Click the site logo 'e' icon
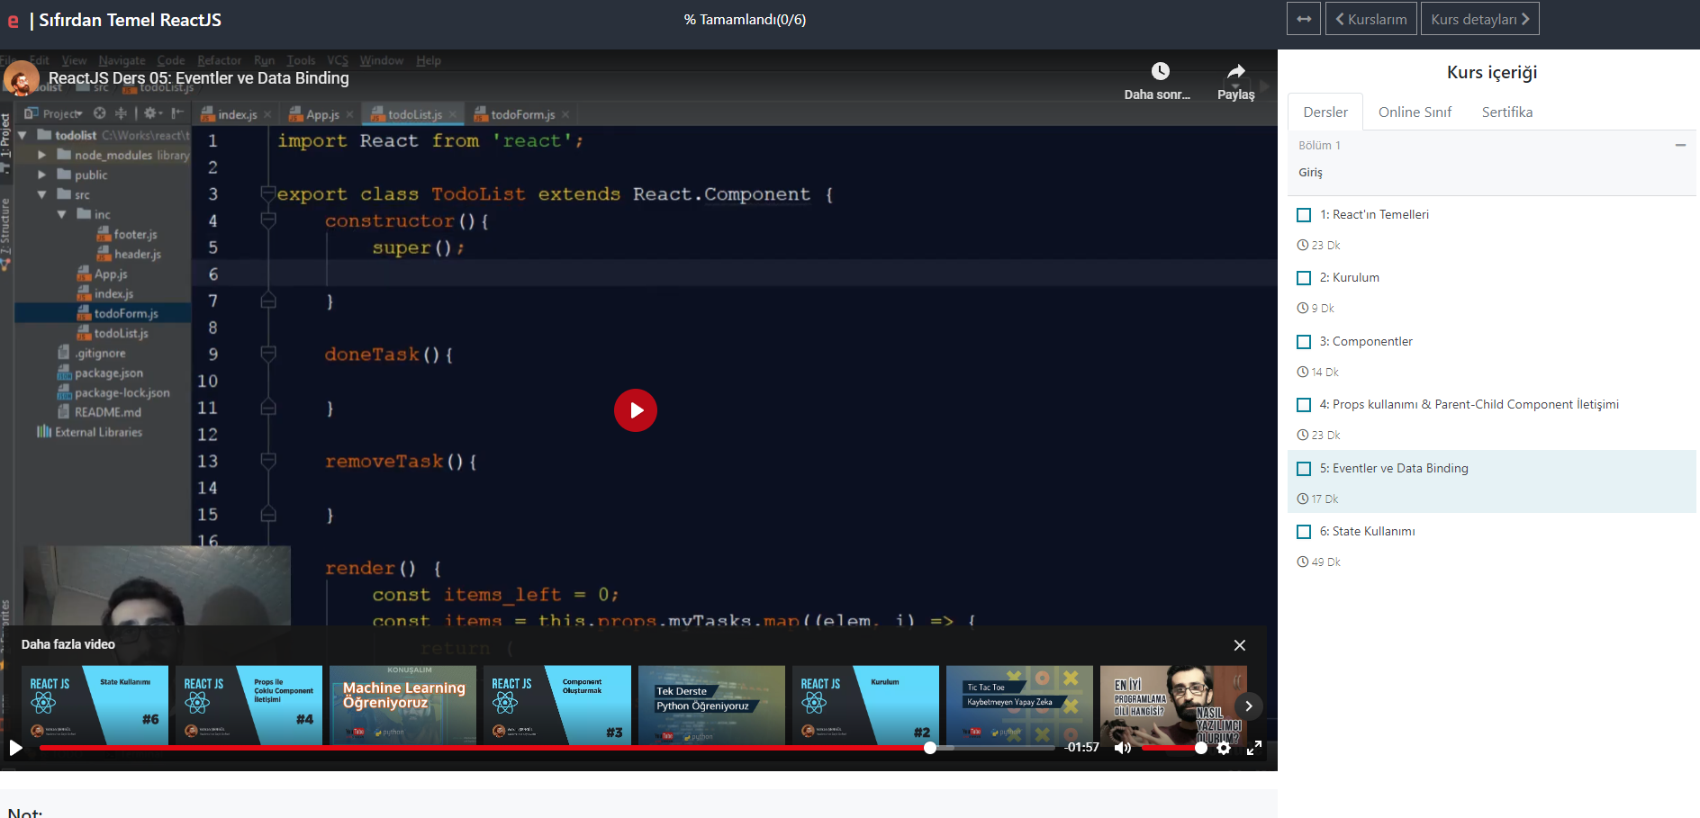1700x818 pixels. point(14,20)
